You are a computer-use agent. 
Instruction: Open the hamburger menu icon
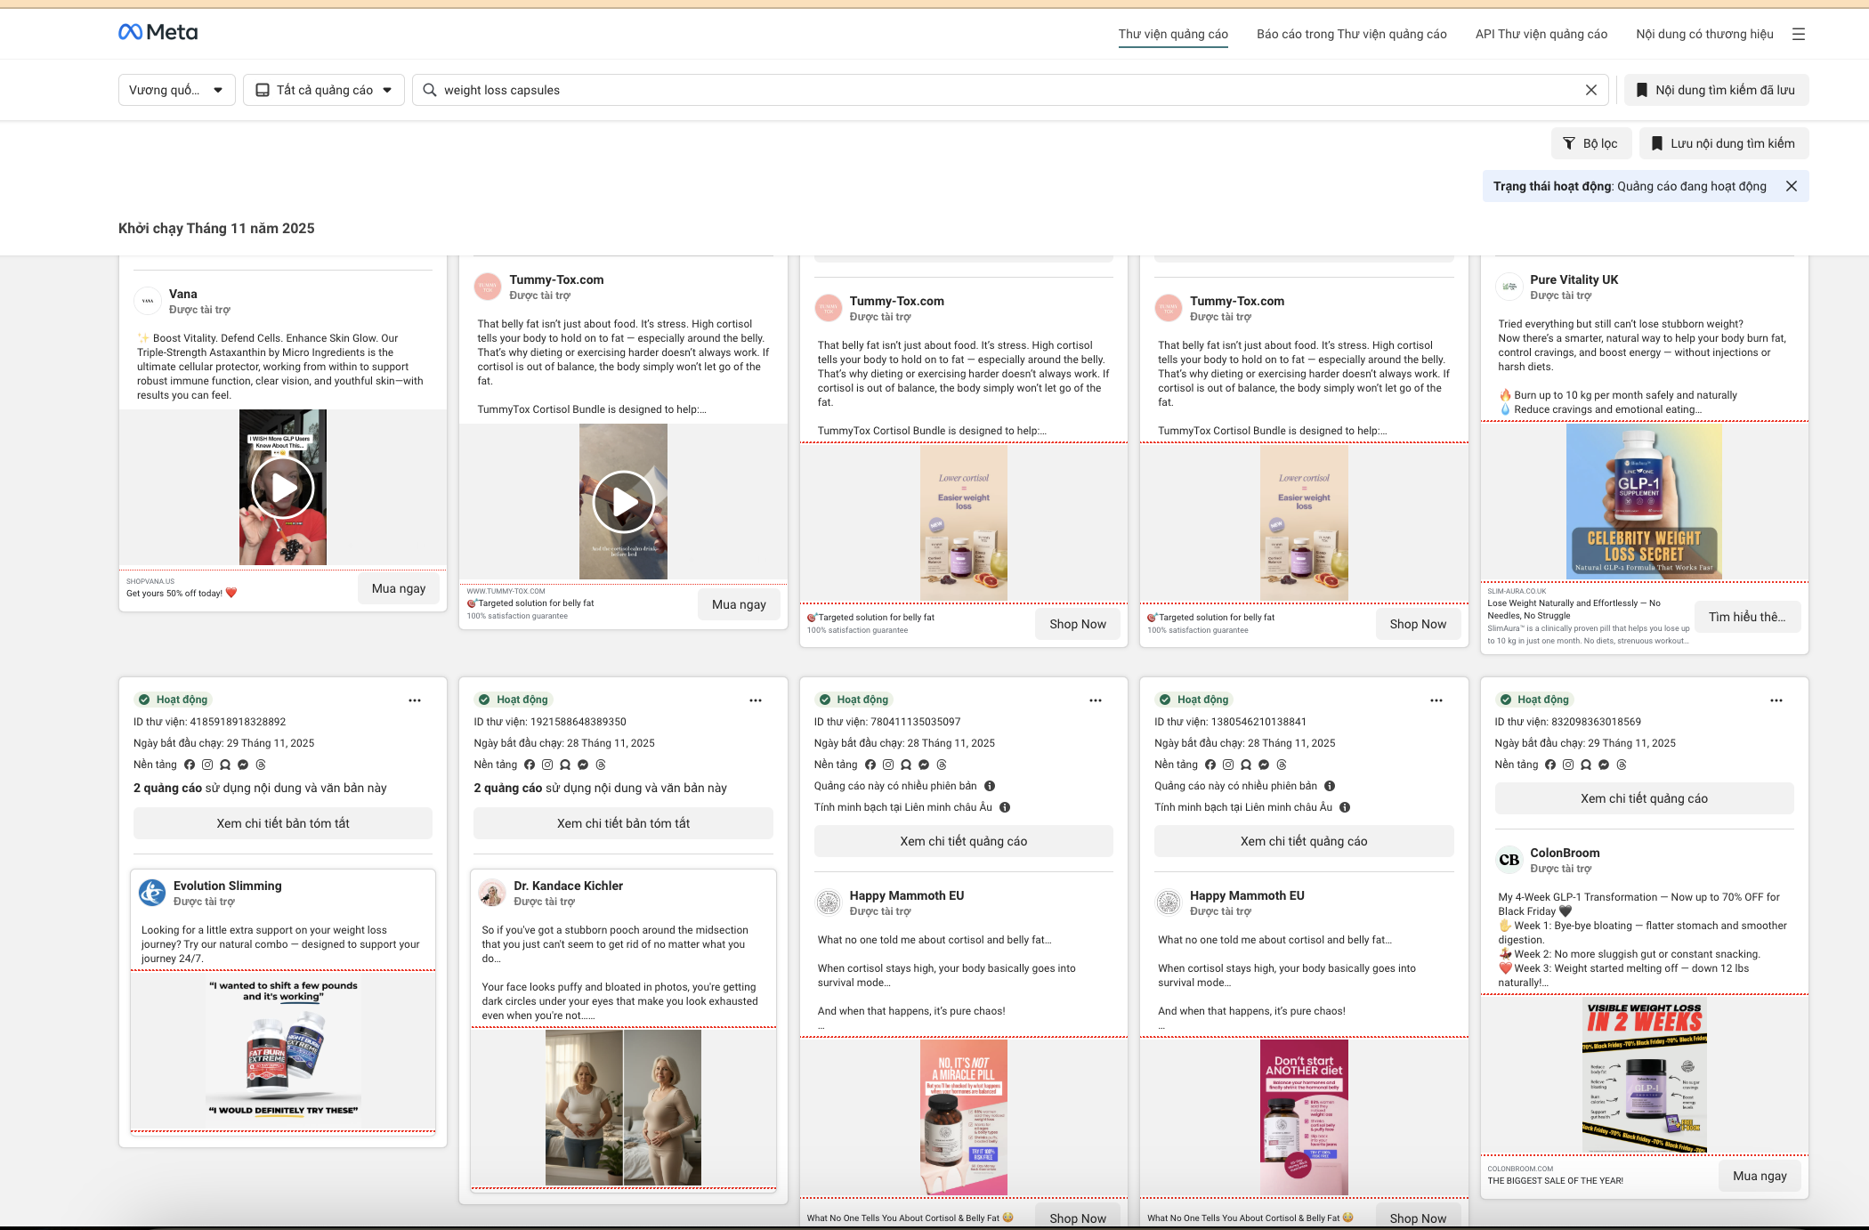(1799, 34)
